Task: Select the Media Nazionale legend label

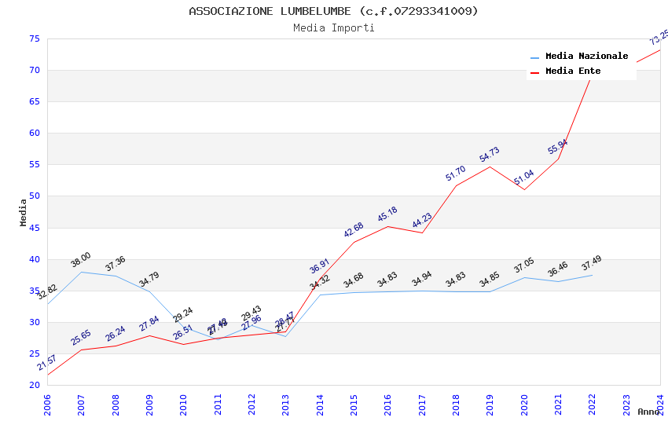Action: (586, 56)
